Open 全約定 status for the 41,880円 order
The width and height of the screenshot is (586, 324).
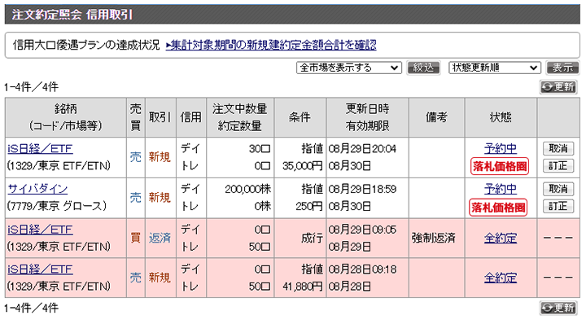coord(501,278)
